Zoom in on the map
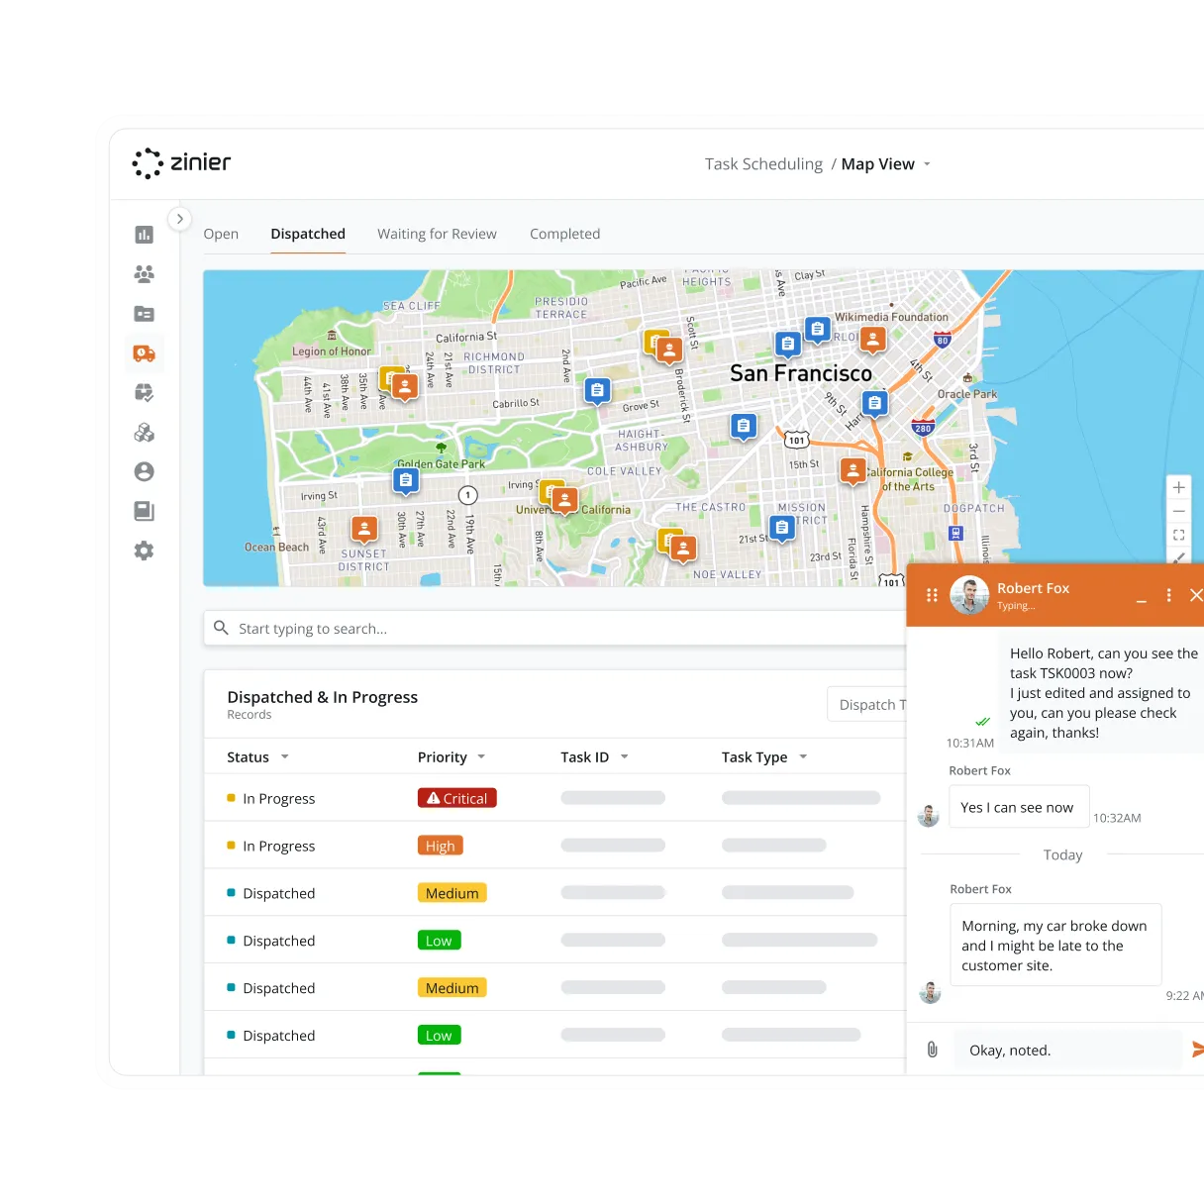Viewport: 1204px width, 1204px height. coord(1179,488)
